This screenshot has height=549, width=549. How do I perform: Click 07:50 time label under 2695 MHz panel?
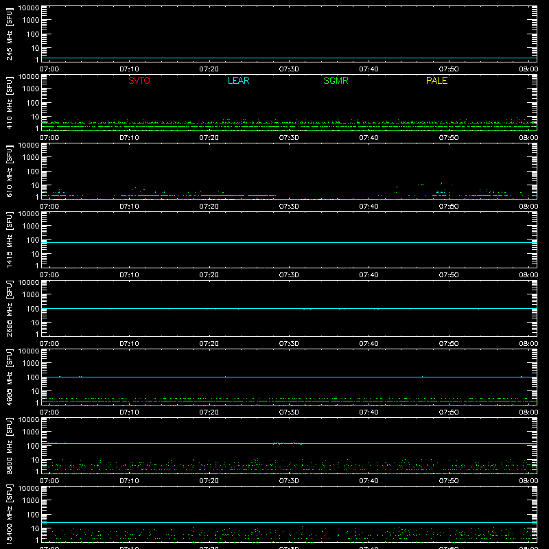click(449, 344)
